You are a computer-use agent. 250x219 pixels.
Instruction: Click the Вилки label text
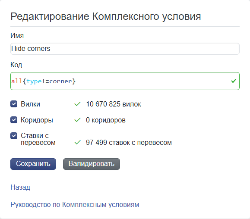pos(31,104)
